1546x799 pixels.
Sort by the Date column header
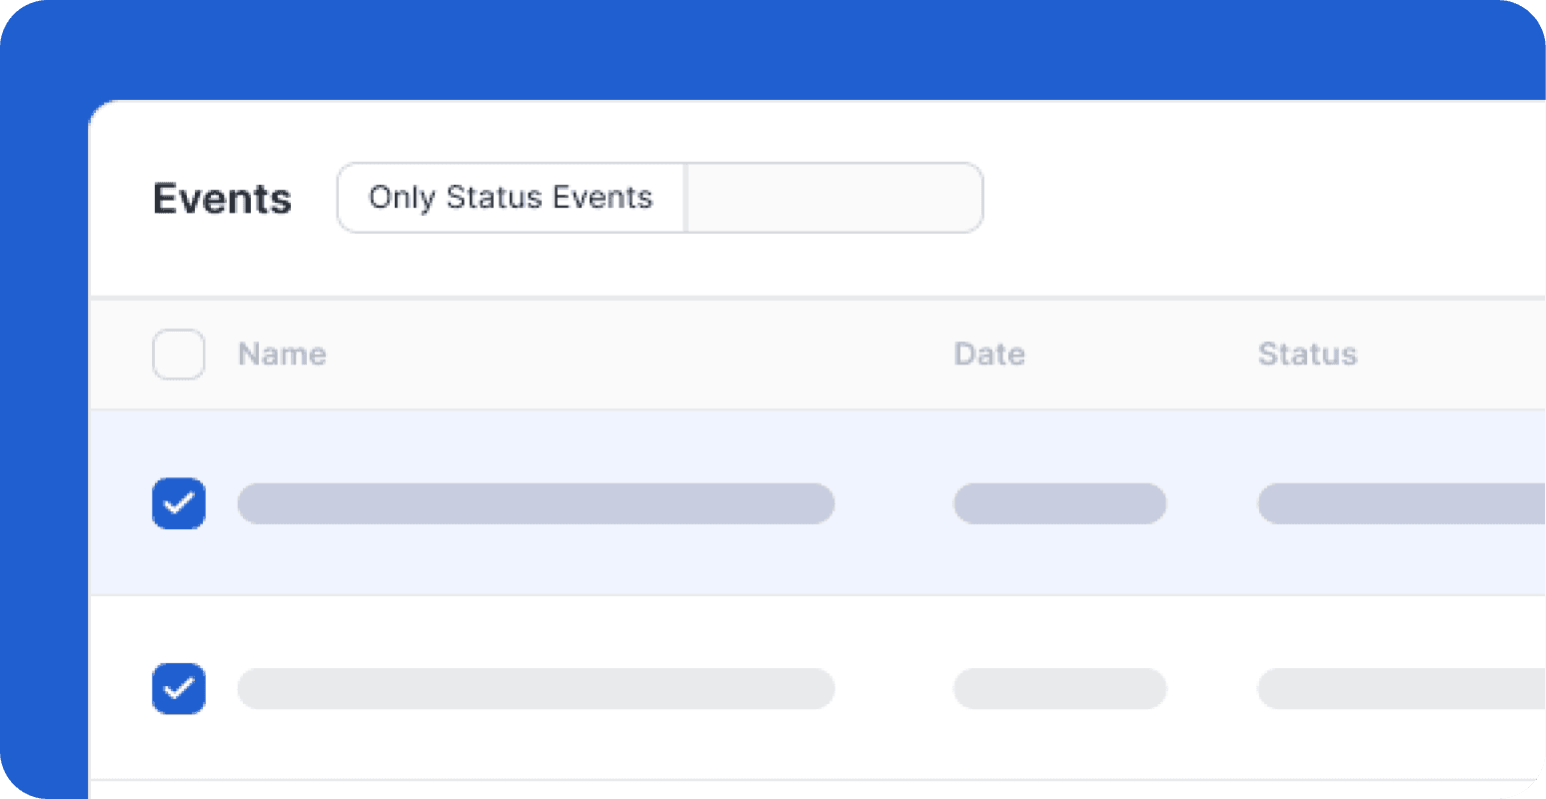point(989,355)
